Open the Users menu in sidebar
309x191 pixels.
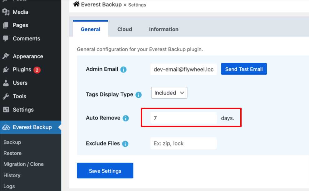20,83
